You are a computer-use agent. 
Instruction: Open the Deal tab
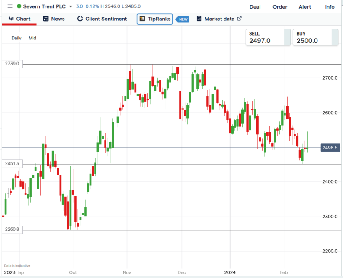(x=255, y=7)
